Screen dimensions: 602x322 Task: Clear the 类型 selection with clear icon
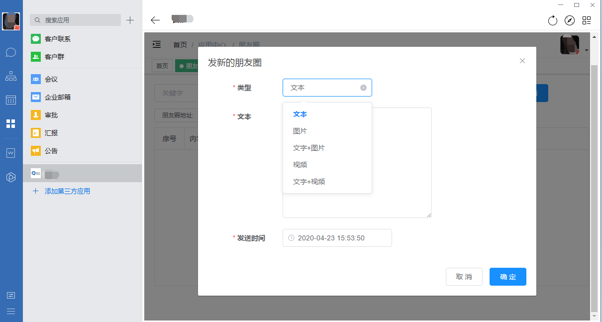coord(363,88)
